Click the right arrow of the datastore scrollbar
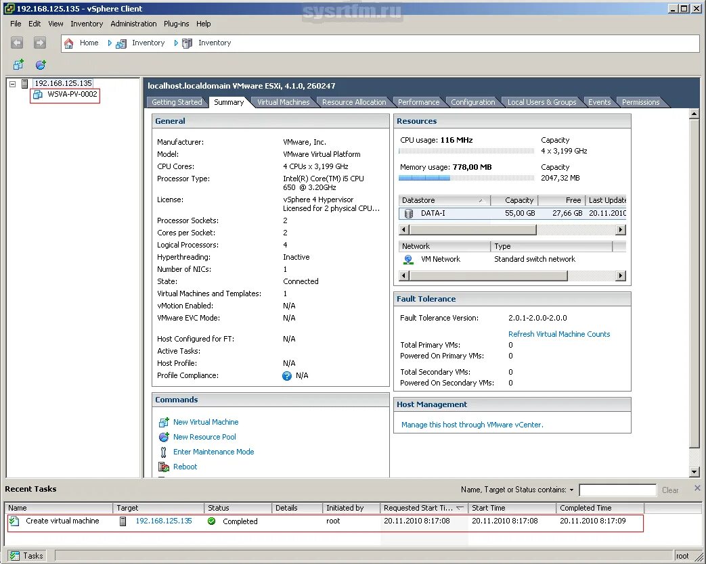Viewport: 706px width, 564px height. [621, 230]
